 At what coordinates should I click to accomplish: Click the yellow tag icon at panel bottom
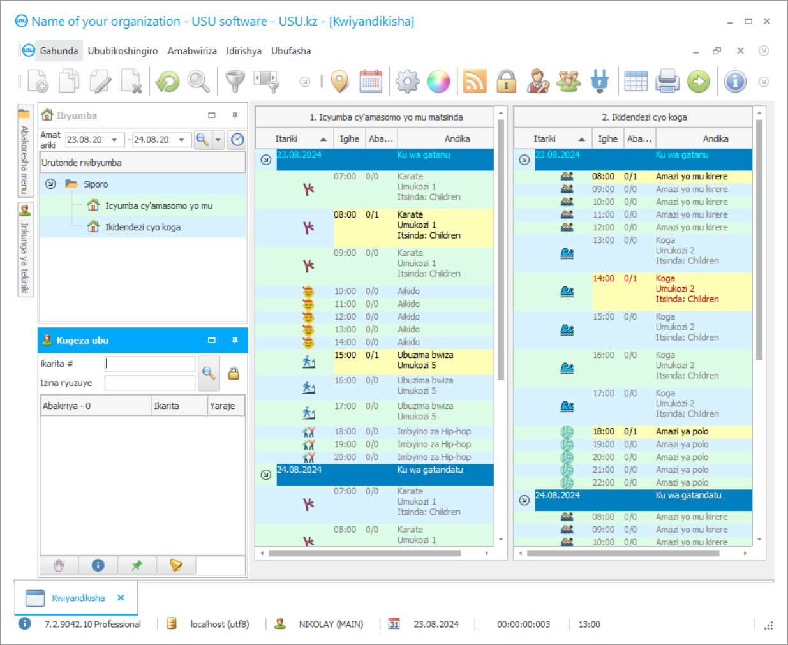pyautogui.click(x=175, y=565)
